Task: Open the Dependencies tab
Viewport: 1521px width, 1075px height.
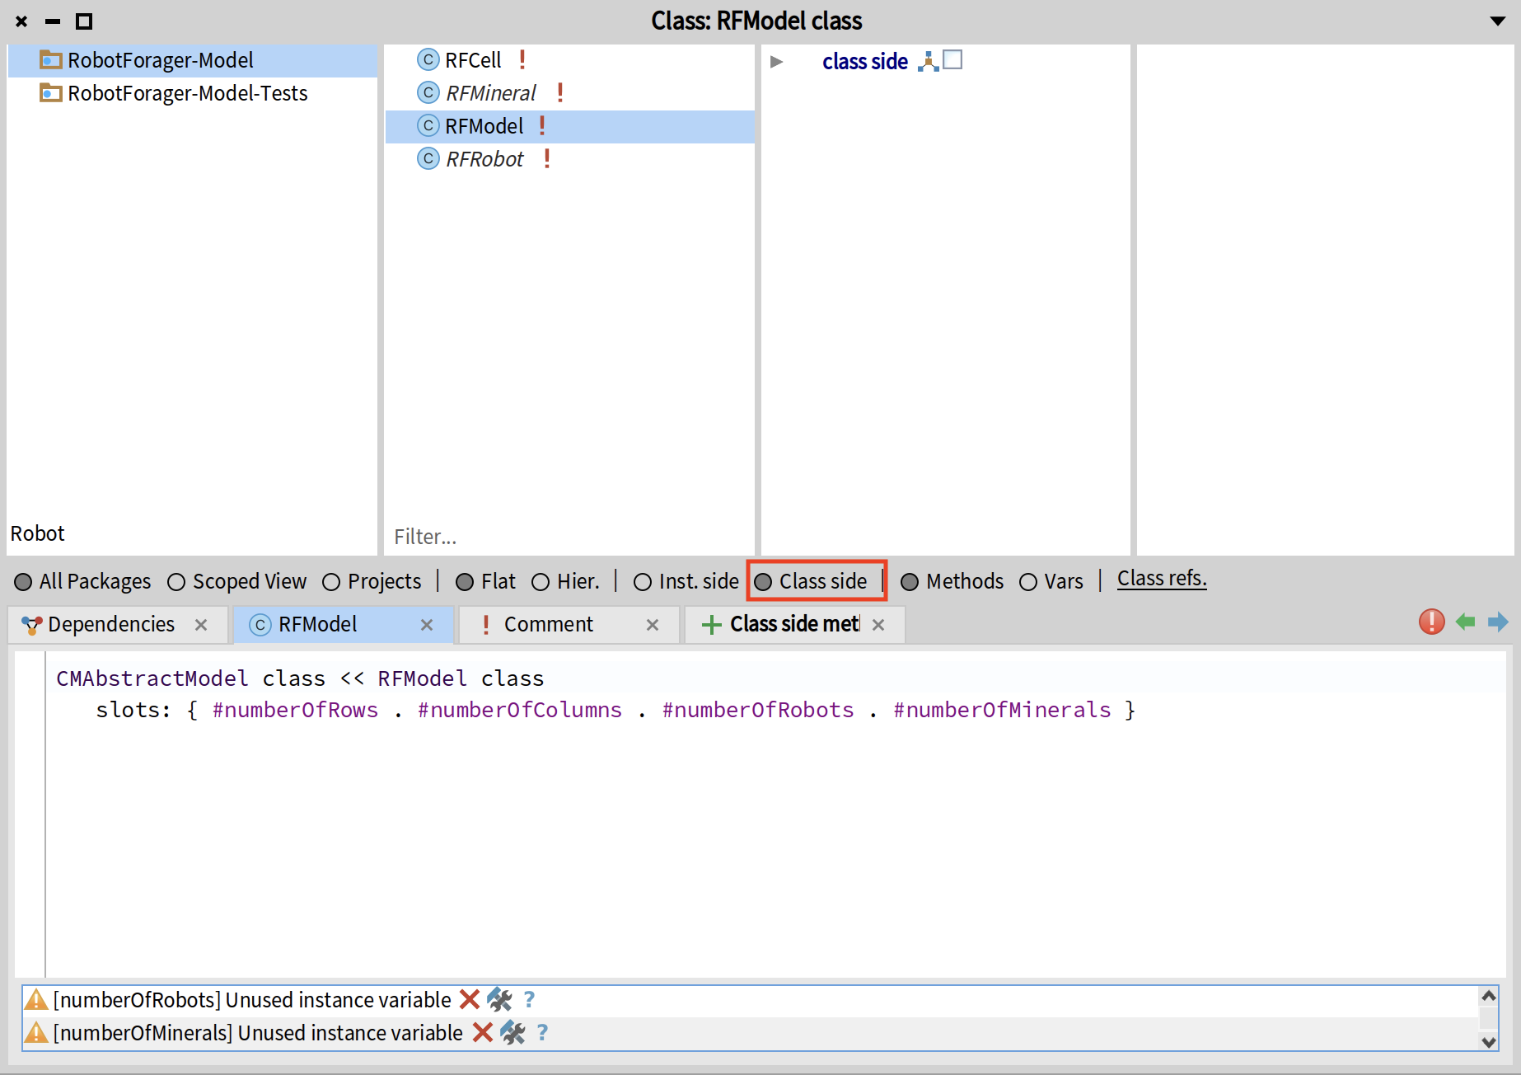Action: tap(110, 624)
